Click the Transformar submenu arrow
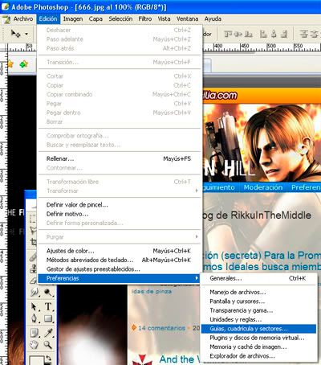The image size is (321, 365). coord(197,191)
